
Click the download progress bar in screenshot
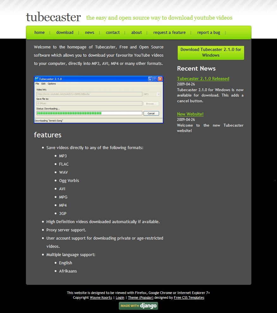pyautogui.click(x=89, y=113)
